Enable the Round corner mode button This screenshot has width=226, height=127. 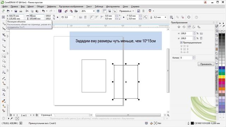tap(92, 17)
